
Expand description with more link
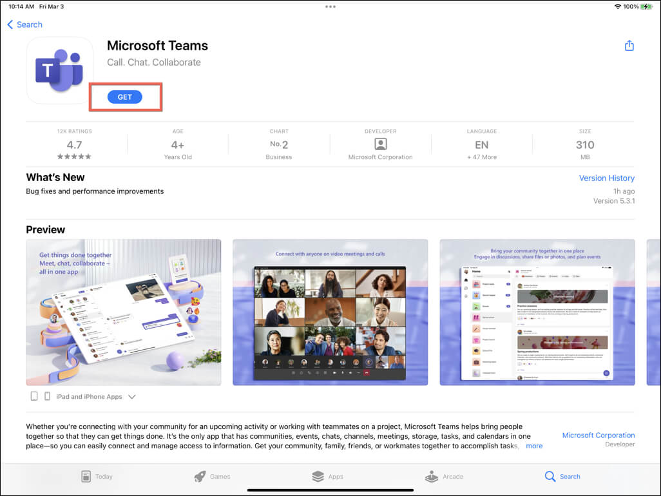pos(534,446)
